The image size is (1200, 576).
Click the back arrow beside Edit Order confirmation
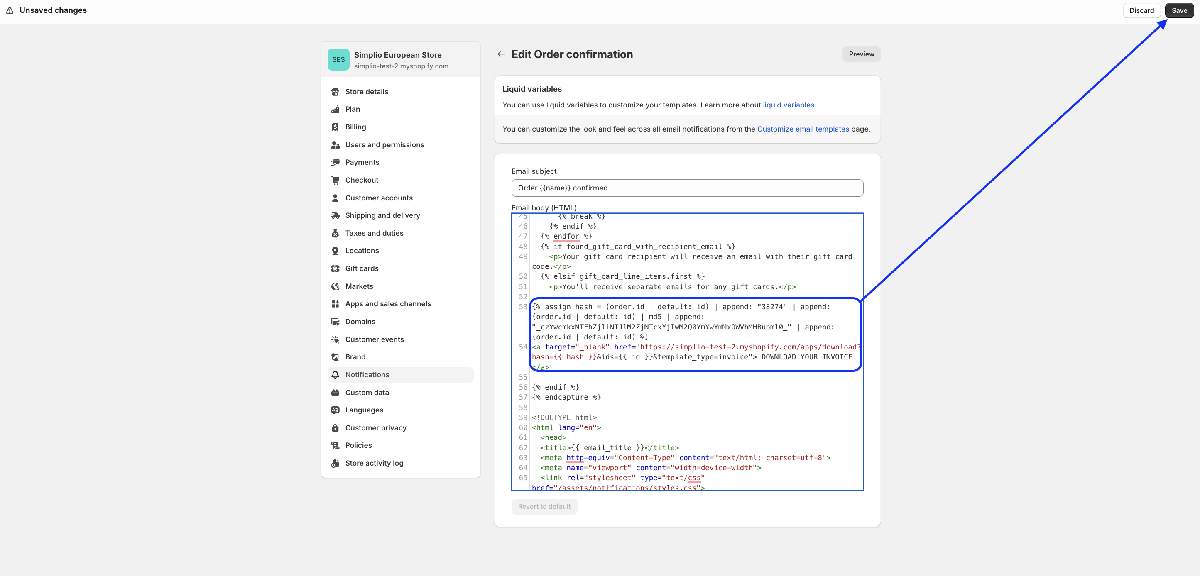click(x=501, y=54)
